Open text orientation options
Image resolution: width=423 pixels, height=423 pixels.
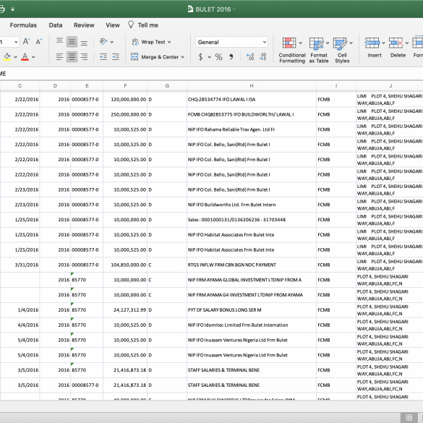click(103, 41)
